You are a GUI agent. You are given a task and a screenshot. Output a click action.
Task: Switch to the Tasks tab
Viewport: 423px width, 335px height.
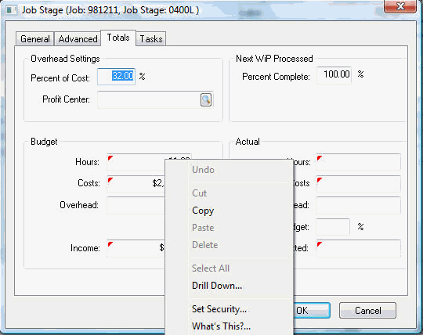click(x=151, y=39)
